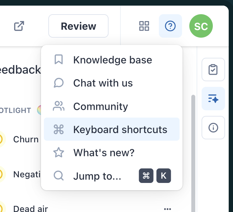
Task: Choose Jump to... in the menu
Action: coord(97,176)
